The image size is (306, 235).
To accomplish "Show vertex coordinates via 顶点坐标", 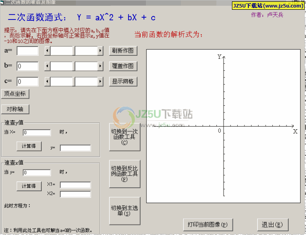I will coord(15,94).
